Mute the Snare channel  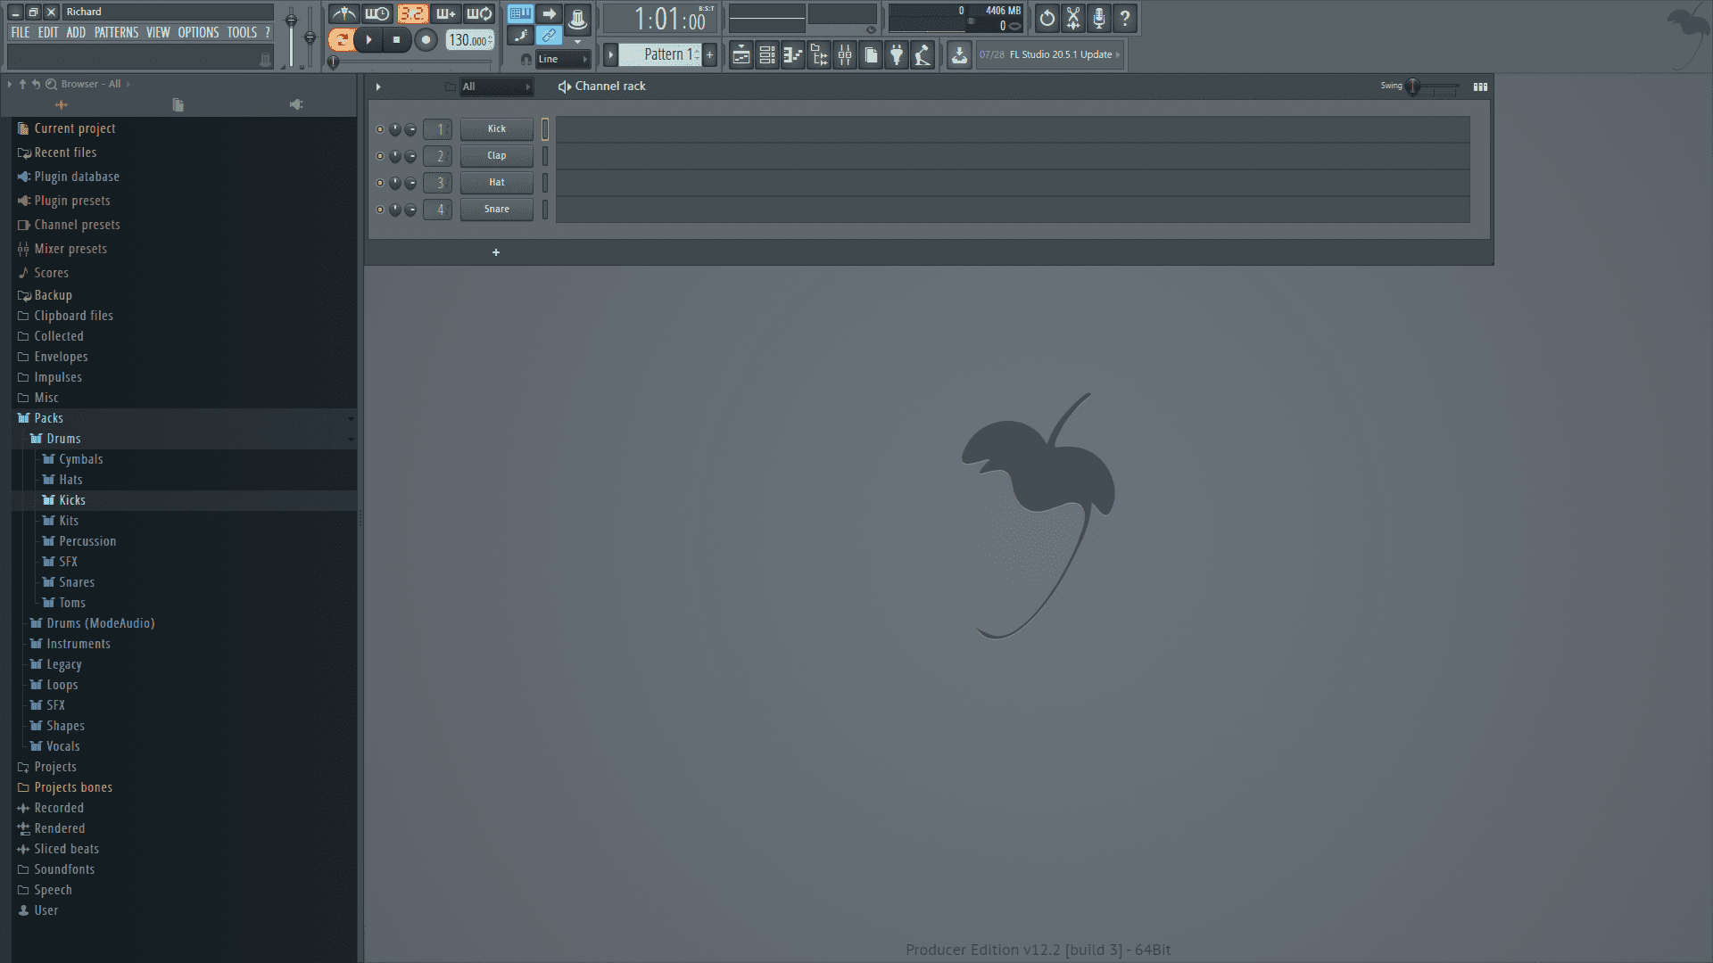coord(380,210)
